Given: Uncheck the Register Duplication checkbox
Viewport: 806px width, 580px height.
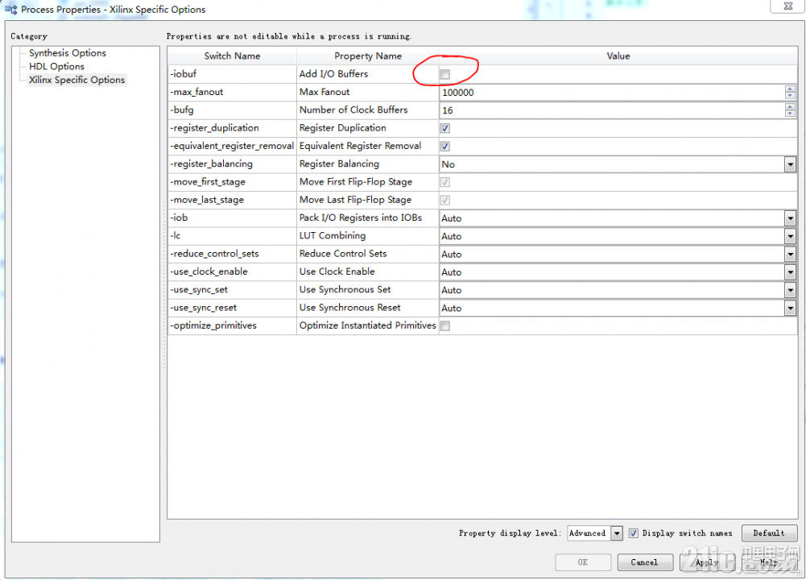Looking at the screenshot, I should (445, 129).
